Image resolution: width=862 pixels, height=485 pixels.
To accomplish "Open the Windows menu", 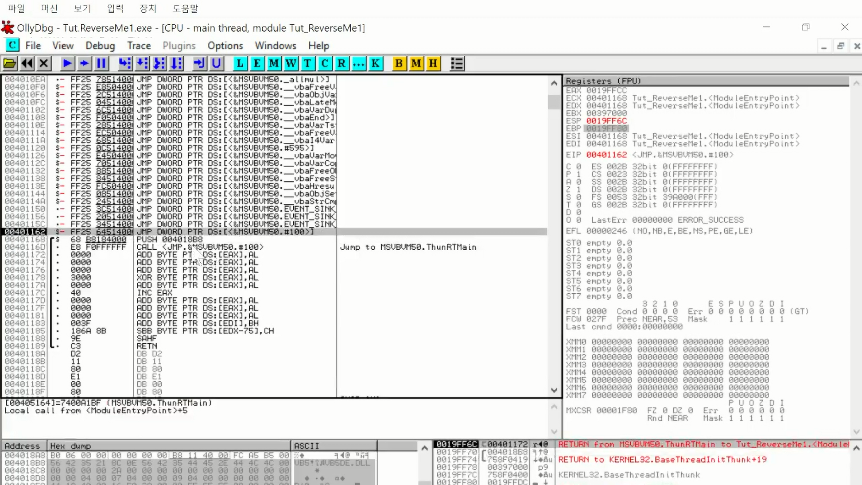I will (276, 46).
